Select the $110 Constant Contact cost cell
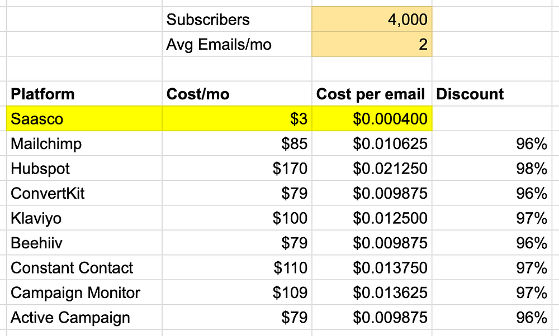This screenshot has width=559, height=336. click(x=237, y=268)
